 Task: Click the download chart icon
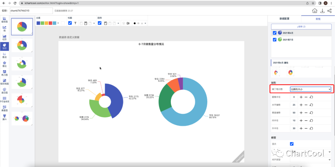pyautogui.click(x=322, y=11)
